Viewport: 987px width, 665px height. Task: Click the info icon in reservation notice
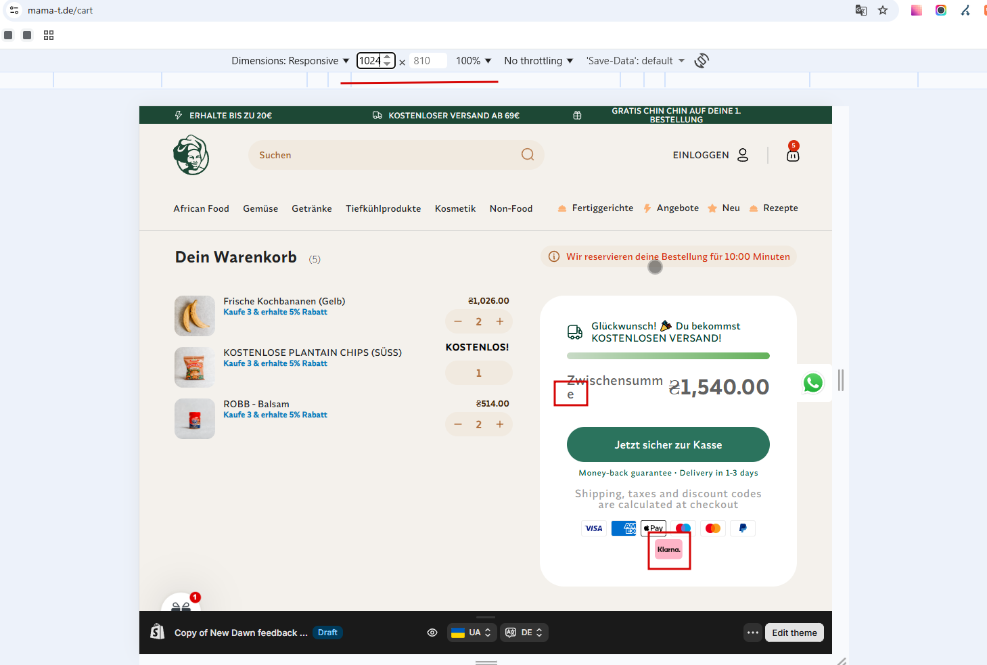(x=554, y=256)
